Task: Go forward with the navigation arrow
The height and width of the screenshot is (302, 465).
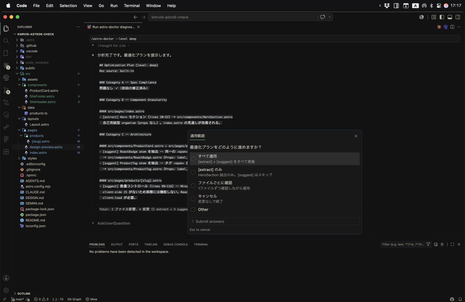Action: 143,17
